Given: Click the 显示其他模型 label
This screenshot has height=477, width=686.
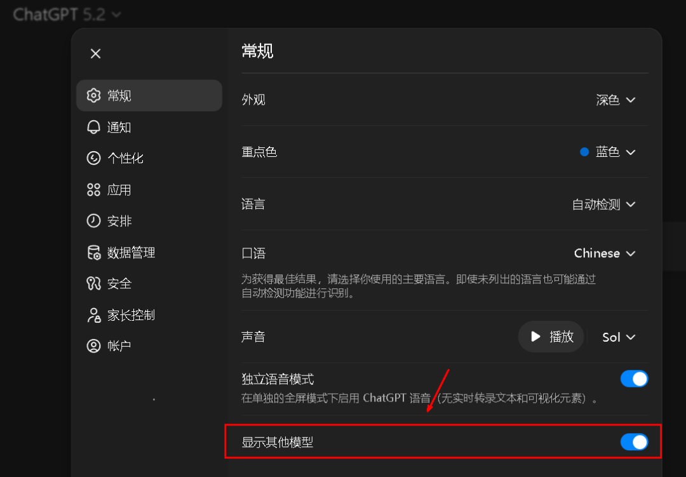Looking at the screenshot, I should coord(278,443).
